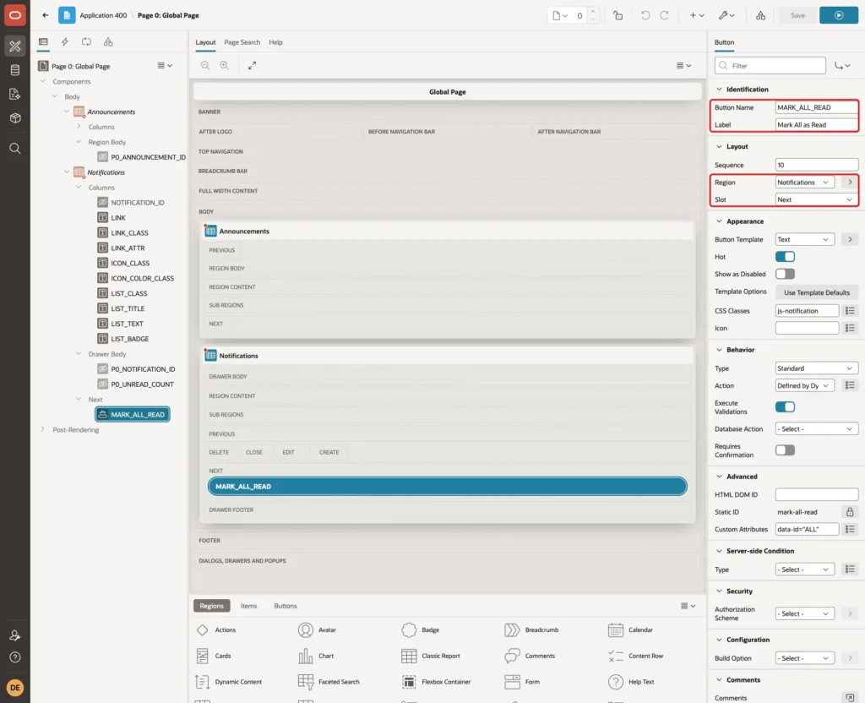
Task: Click the Undo icon in toolbar
Action: [x=645, y=15]
